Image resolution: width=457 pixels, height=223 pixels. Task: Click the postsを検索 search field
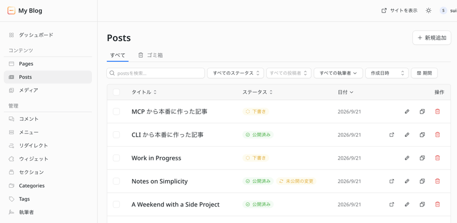pos(155,73)
